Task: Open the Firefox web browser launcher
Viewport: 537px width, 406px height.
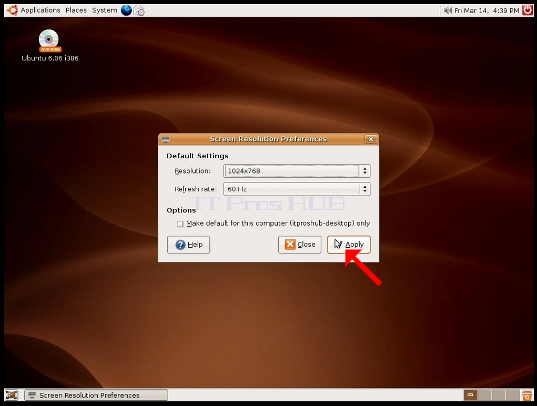Action: (x=126, y=11)
